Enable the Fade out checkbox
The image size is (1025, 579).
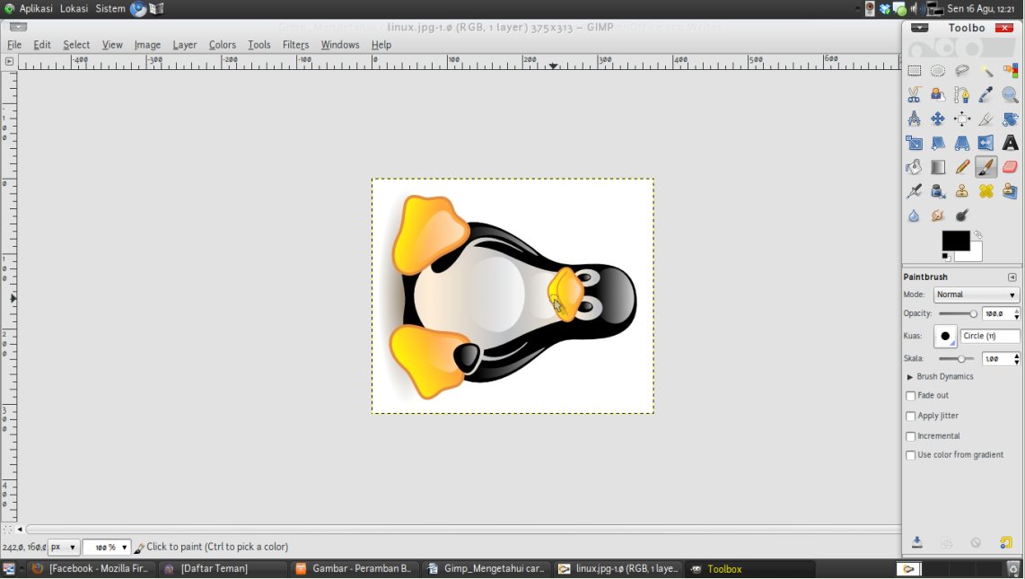click(x=911, y=396)
